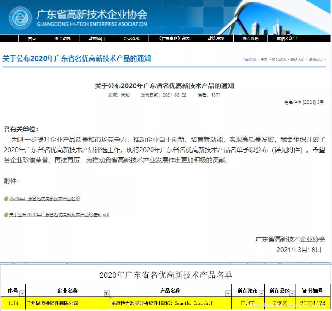The image size is (332, 311).
Task: Click the centered bold article title
Action: (x=164, y=86)
